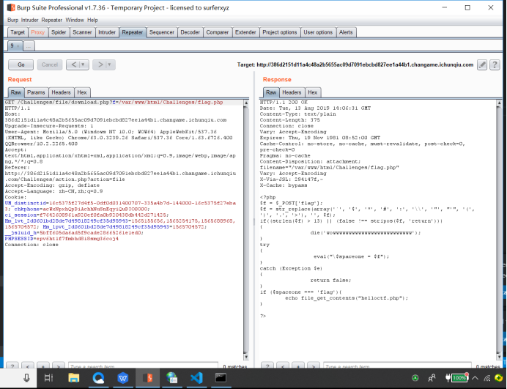Open the Window menu
Image resolution: width=507 pixels, height=389 pixels.
tap(75, 20)
